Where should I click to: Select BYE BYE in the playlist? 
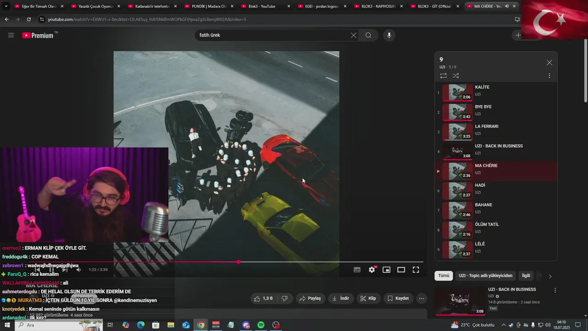coord(496,112)
